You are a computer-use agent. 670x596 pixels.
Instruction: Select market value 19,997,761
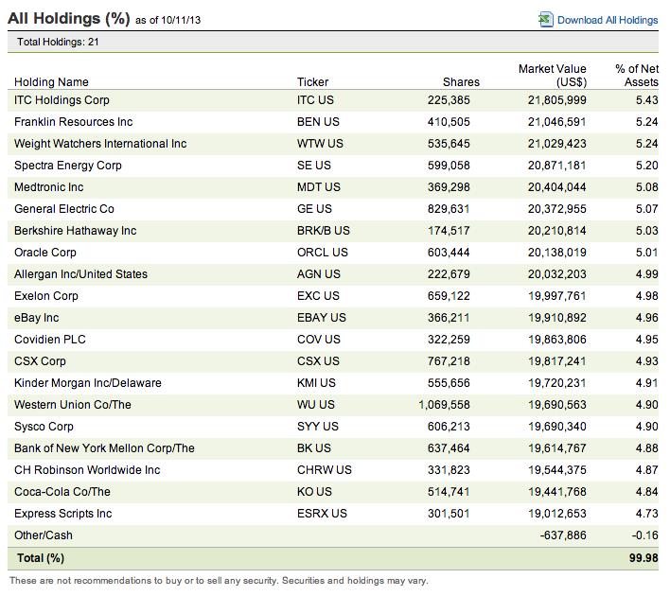click(x=556, y=296)
